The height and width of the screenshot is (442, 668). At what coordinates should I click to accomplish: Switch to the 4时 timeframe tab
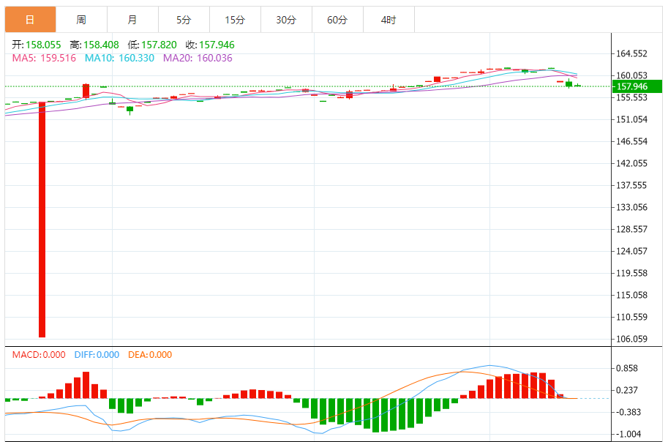coord(389,20)
